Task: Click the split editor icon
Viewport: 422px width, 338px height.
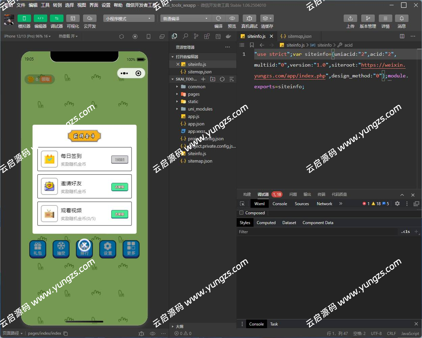Action: [402, 36]
